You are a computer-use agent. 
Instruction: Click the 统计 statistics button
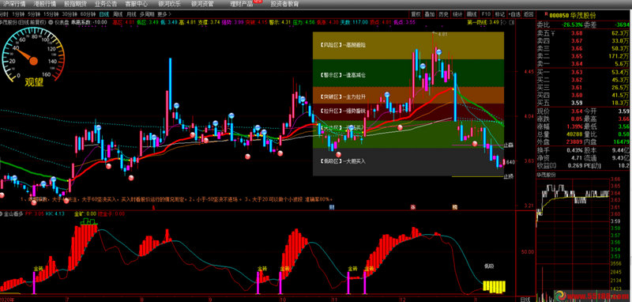click(457, 13)
